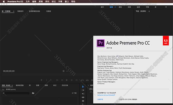Open the Apple menu

pyautogui.click(x=4, y=1)
